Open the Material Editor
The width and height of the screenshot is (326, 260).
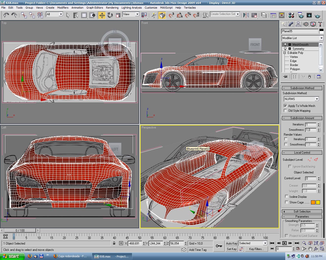pos(291,15)
